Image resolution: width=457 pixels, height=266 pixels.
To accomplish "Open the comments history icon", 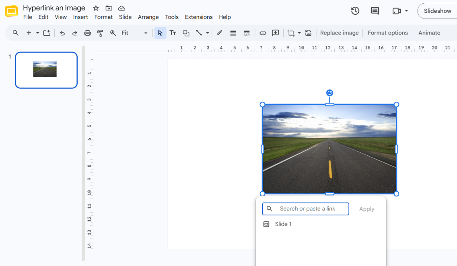I will click(x=375, y=11).
